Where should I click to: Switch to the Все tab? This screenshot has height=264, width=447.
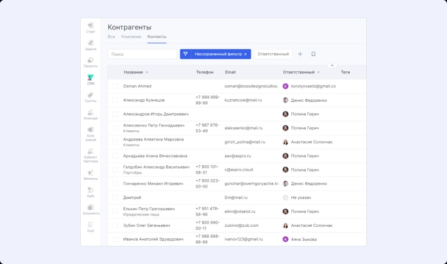pos(111,37)
